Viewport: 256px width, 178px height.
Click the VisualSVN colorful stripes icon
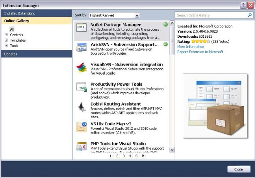coord(82,68)
